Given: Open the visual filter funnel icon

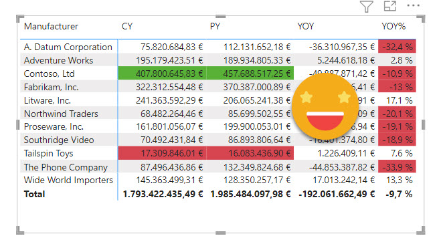Looking at the screenshot, I should [x=367, y=7].
